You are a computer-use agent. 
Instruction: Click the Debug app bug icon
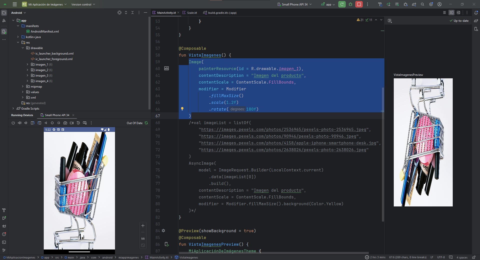coord(350,4)
